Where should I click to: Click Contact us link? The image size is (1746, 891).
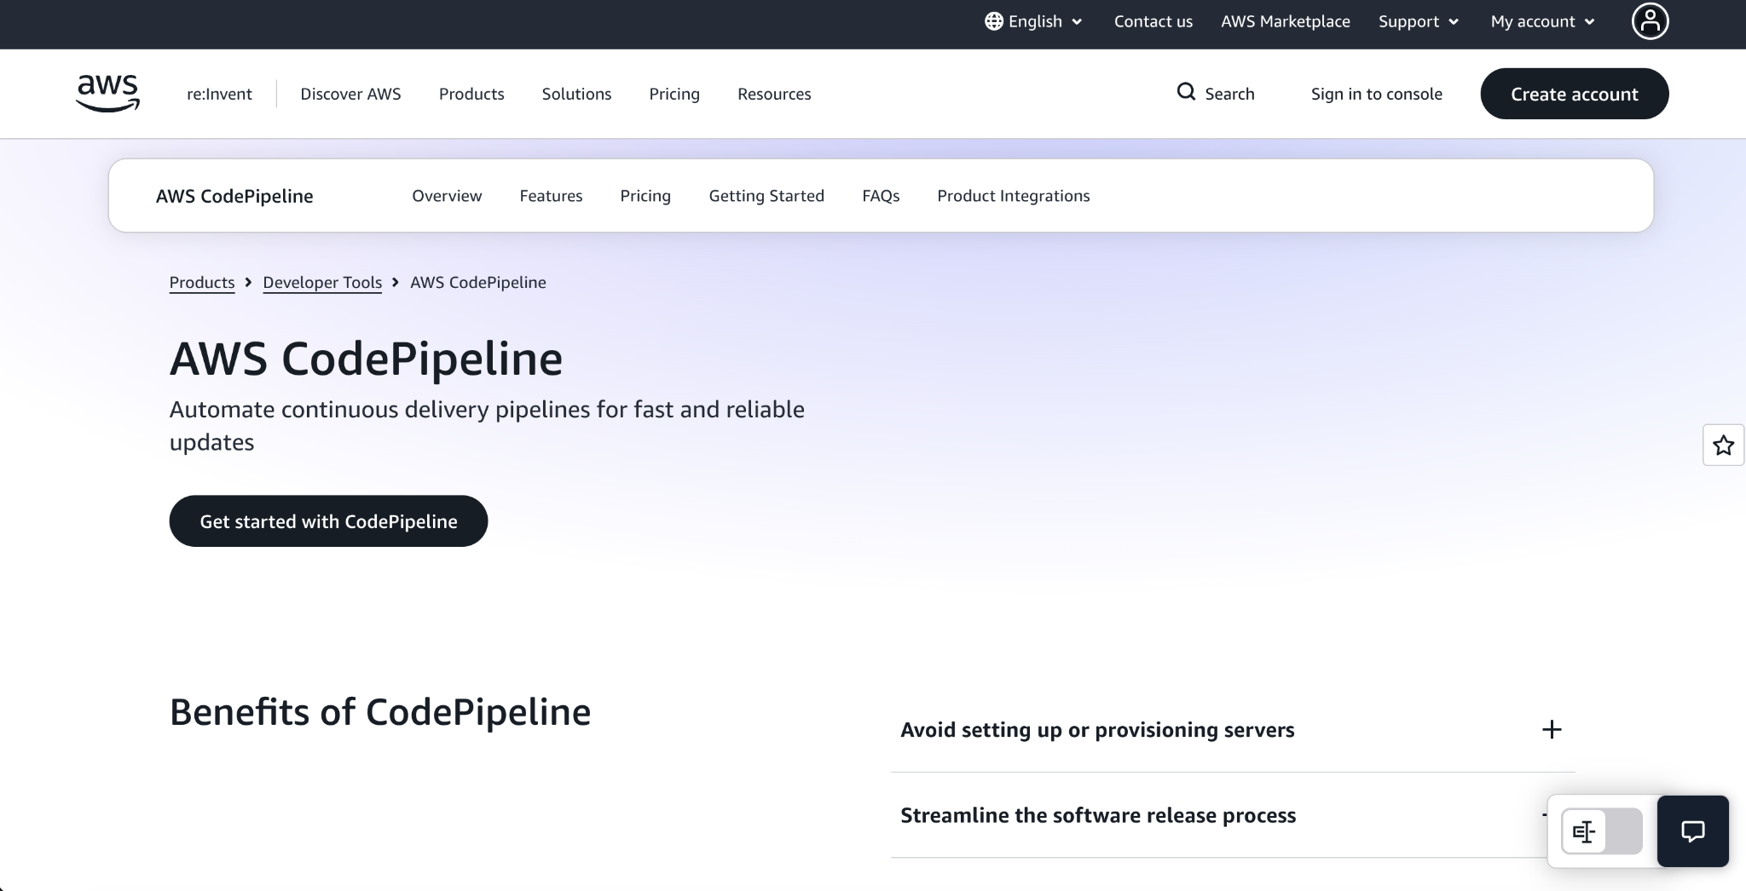[1153, 21]
